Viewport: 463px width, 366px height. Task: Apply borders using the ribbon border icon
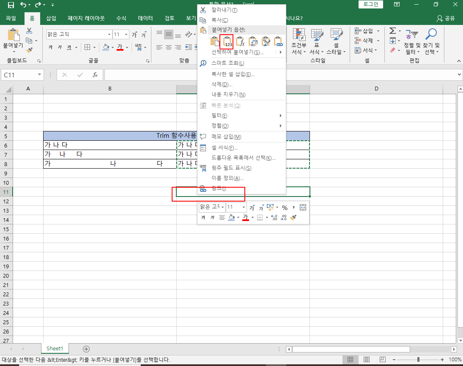tap(88, 47)
